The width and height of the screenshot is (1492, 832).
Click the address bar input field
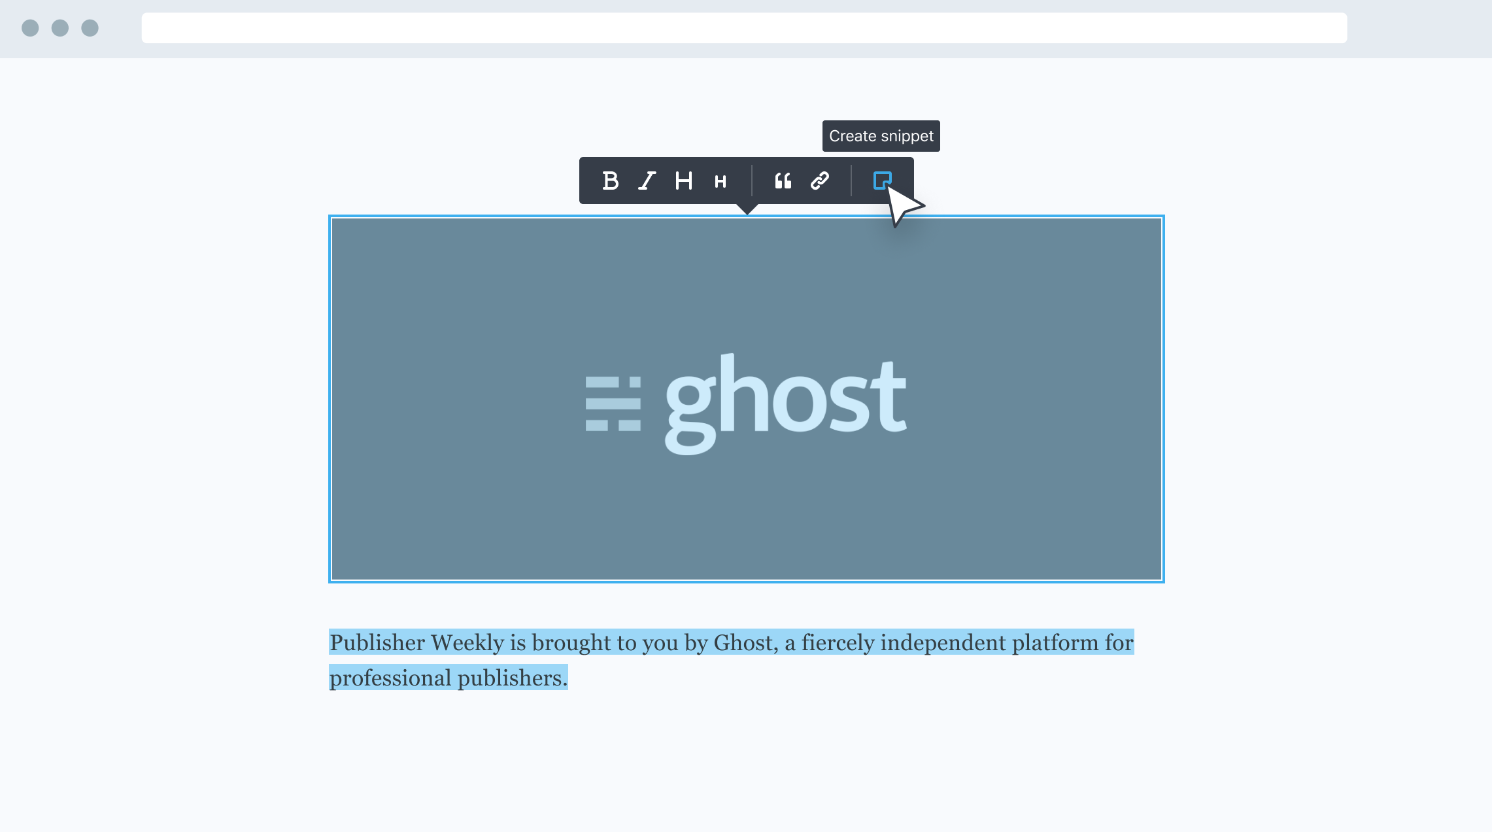point(745,27)
